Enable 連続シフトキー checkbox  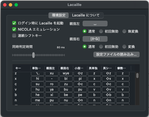pos(14,35)
